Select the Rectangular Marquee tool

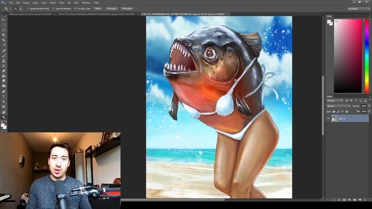point(3,25)
